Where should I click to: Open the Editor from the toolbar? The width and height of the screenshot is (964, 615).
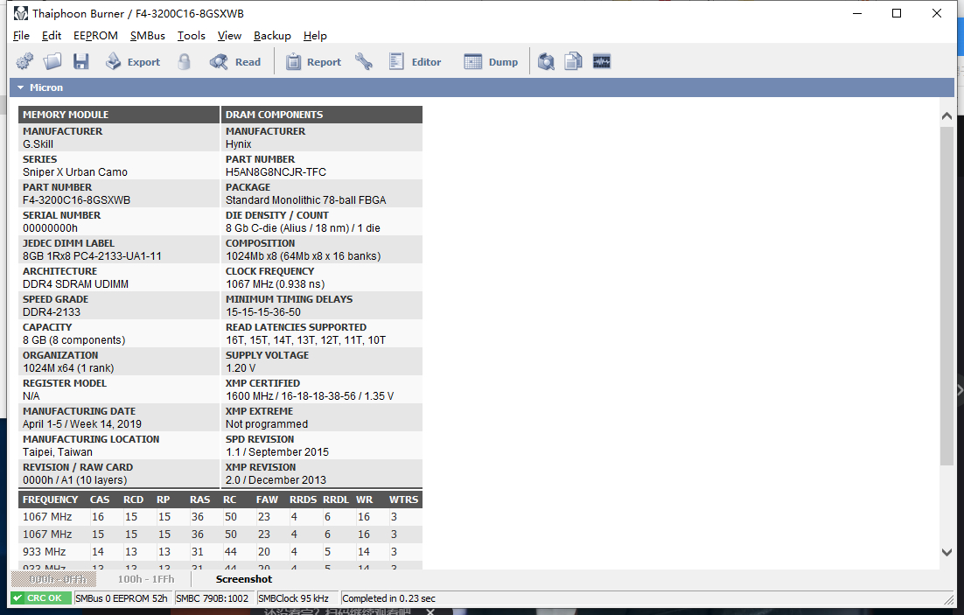coord(415,61)
